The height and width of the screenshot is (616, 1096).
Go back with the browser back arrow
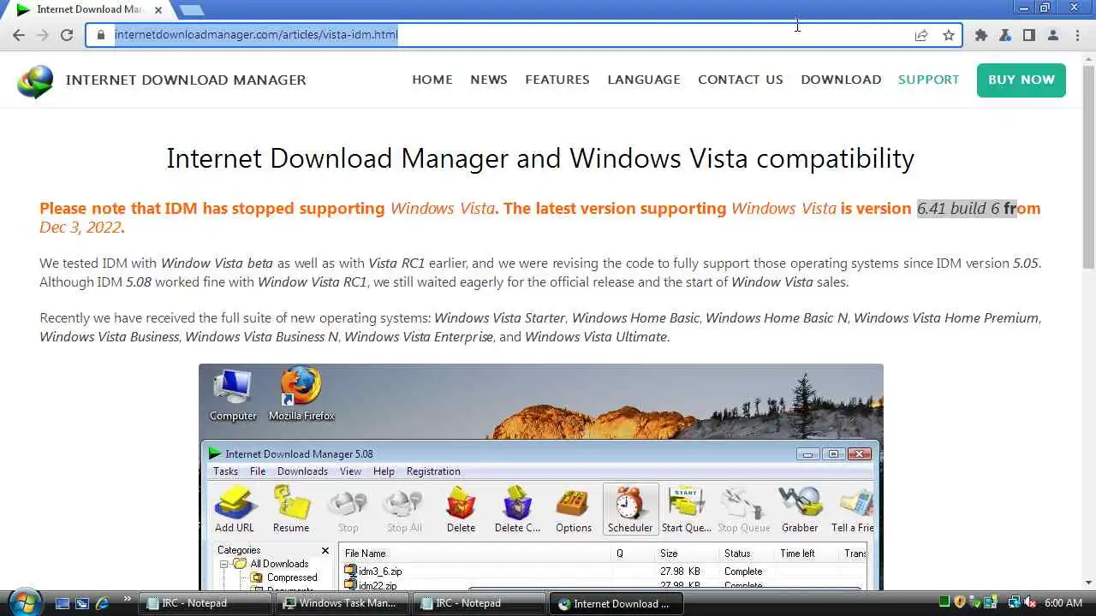click(19, 35)
